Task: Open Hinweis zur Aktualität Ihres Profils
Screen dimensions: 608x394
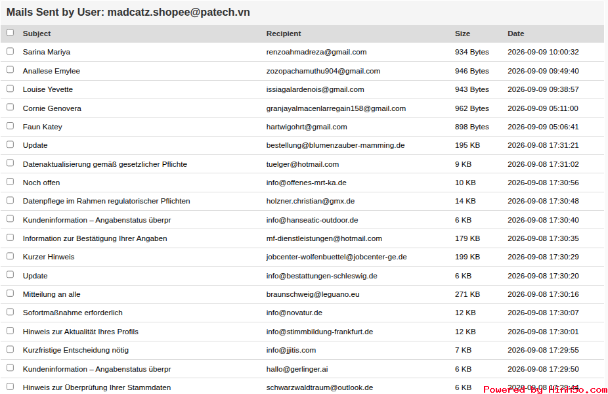Action: pos(80,332)
